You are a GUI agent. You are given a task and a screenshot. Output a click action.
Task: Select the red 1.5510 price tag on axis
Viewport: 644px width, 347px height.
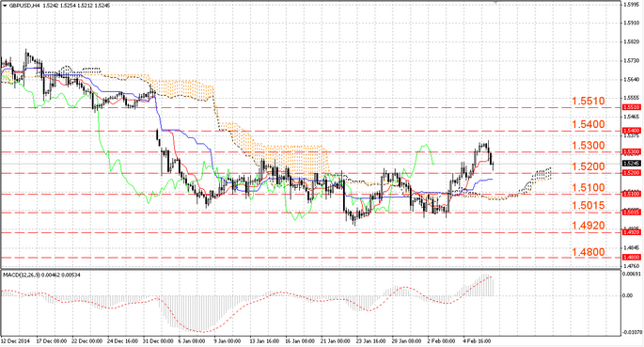click(x=631, y=107)
